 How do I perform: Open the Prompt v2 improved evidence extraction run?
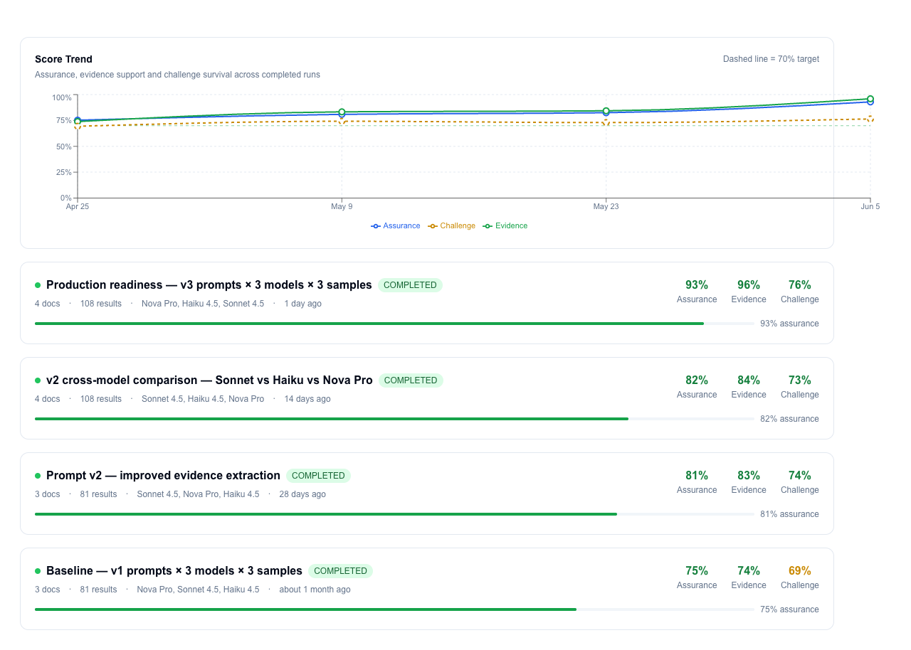(x=427, y=494)
